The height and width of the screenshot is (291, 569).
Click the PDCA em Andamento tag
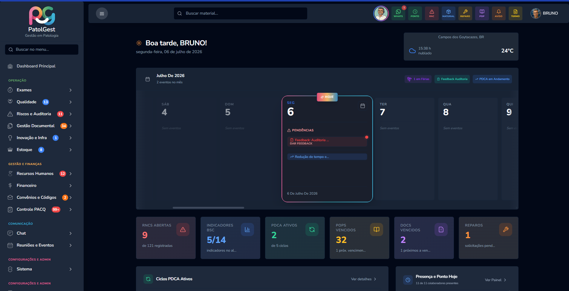tap(492, 79)
